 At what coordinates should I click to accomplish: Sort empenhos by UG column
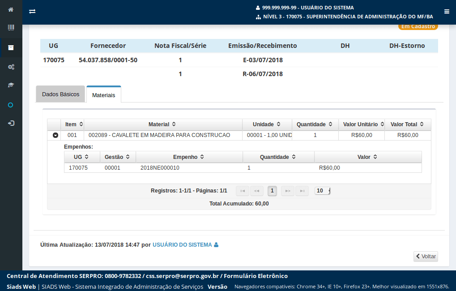click(x=86, y=157)
